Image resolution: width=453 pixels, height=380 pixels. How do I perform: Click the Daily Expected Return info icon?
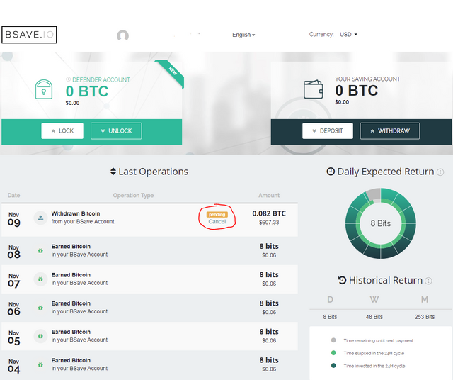coord(440,172)
